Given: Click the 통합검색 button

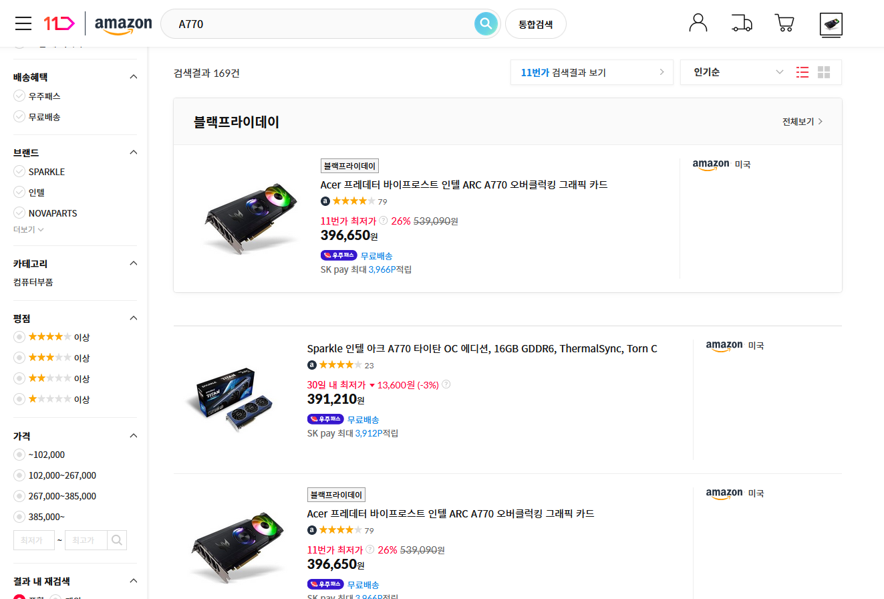Looking at the screenshot, I should [536, 24].
